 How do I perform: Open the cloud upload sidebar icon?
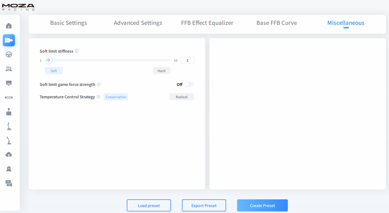(9, 154)
